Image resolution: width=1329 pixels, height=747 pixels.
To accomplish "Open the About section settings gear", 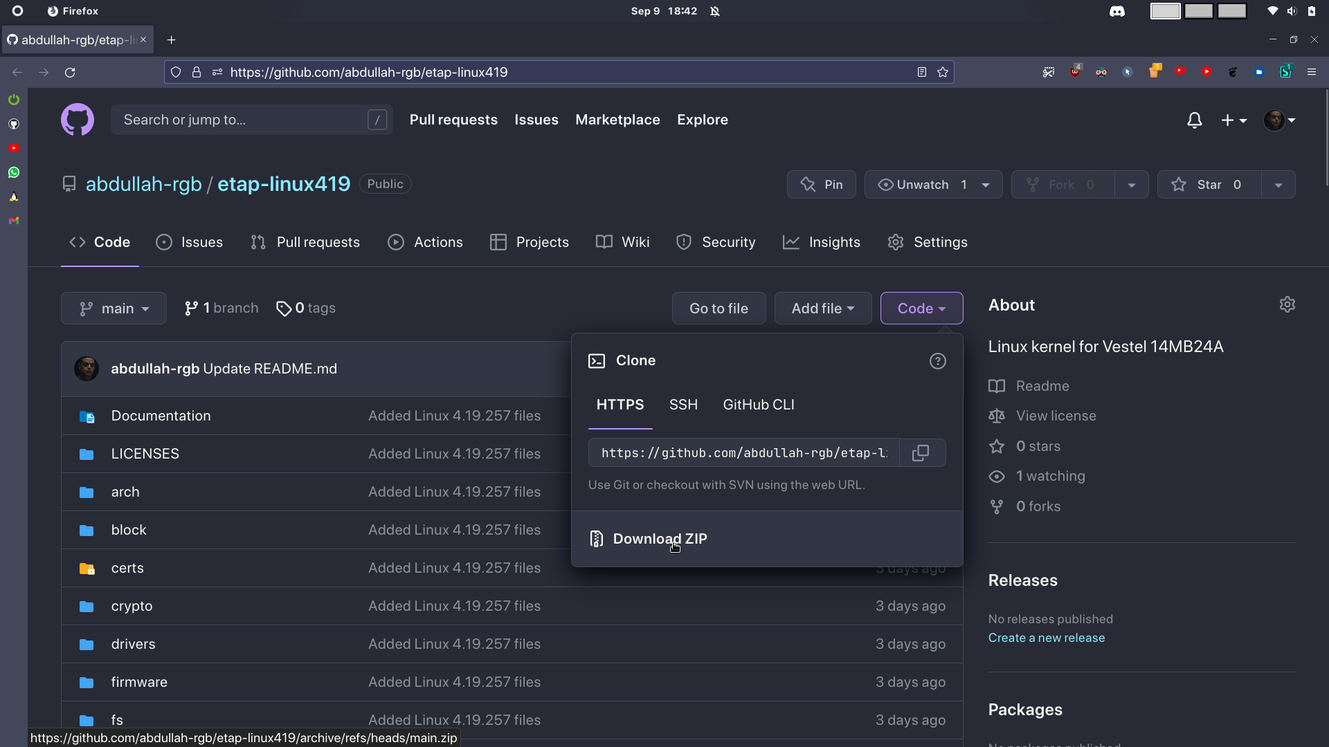I will [1287, 305].
